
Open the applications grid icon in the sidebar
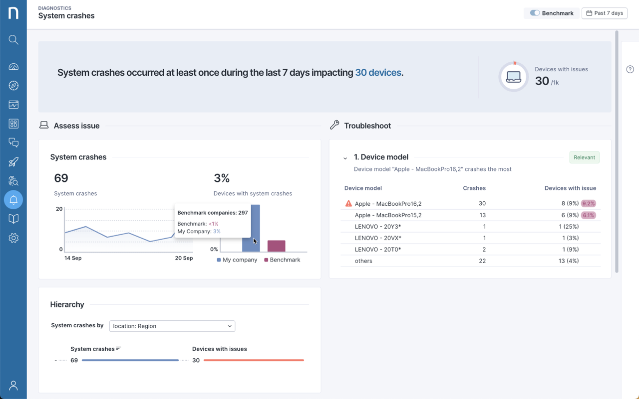(13, 123)
